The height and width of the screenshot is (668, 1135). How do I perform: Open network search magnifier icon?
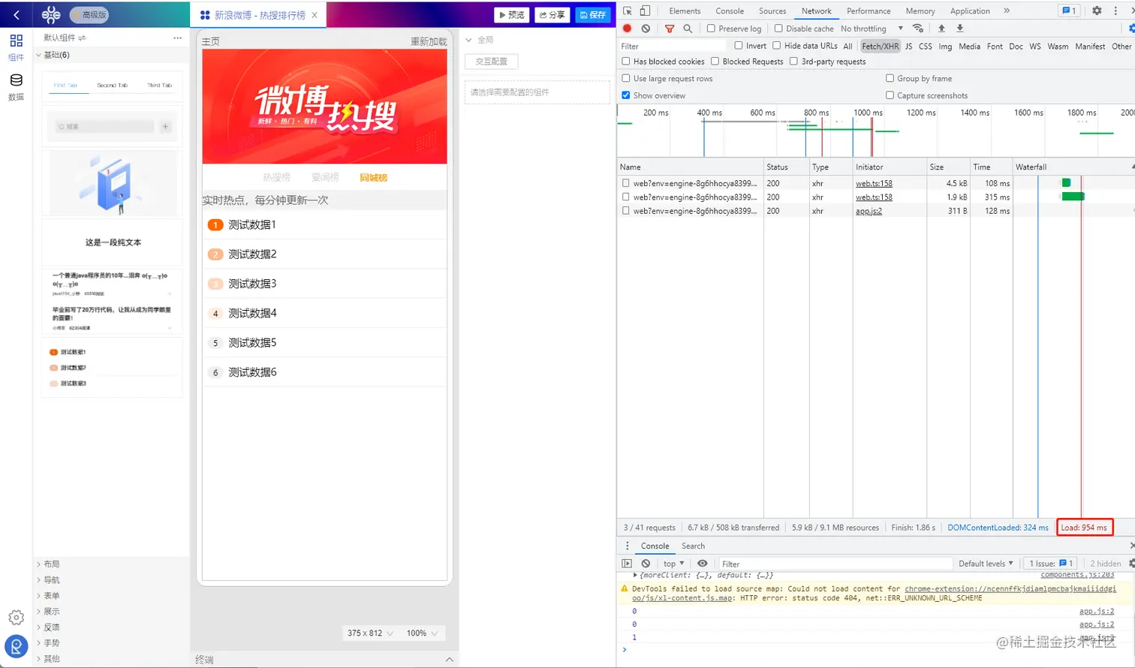688,29
